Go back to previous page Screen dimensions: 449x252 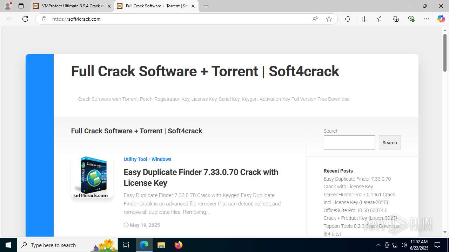[10, 19]
